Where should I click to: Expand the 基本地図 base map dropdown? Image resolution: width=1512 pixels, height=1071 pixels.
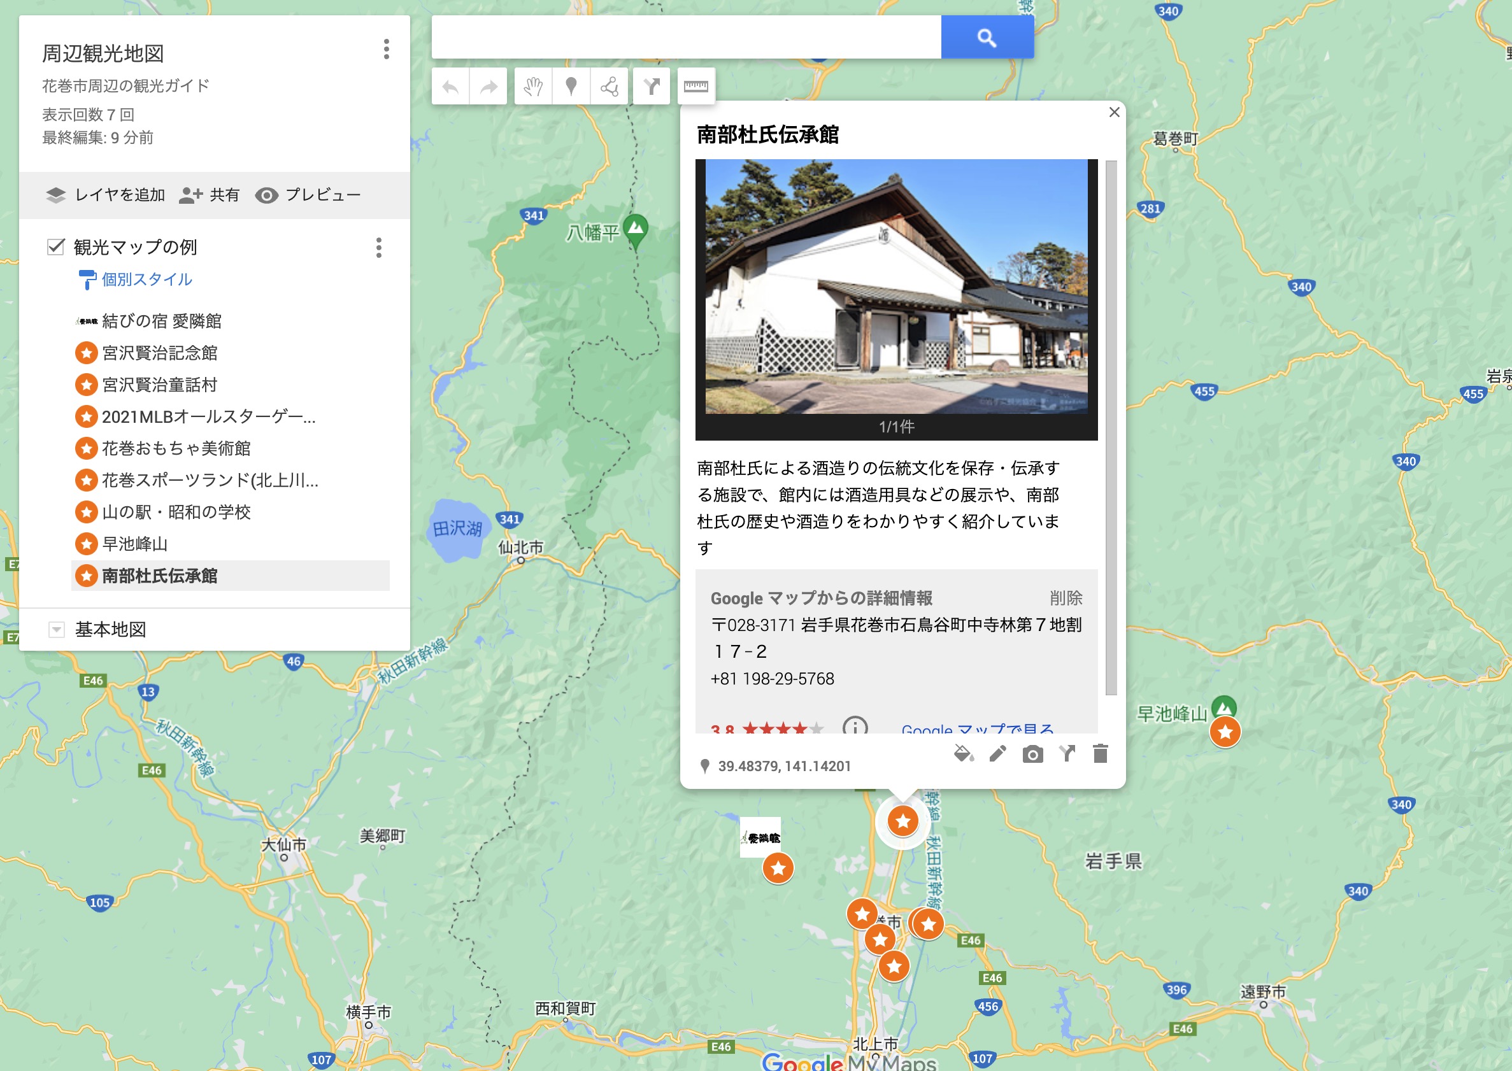pos(57,630)
